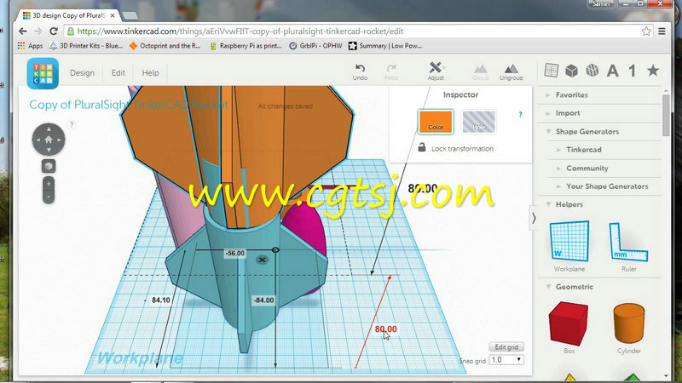The width and height of the screenshot is (682, 383).
Task: Collapse the right shapes panel arrow
Action: point(534,219)
